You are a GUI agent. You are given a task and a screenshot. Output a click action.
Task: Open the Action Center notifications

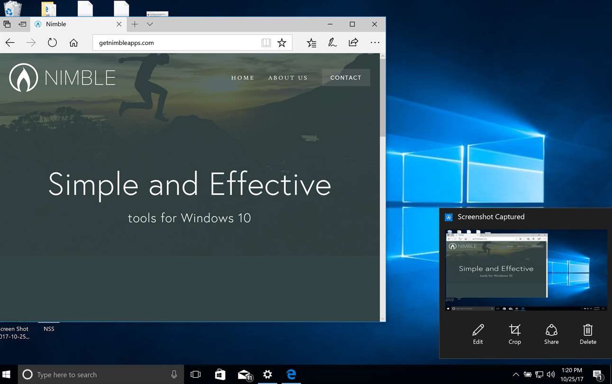(x=598, y=375)
